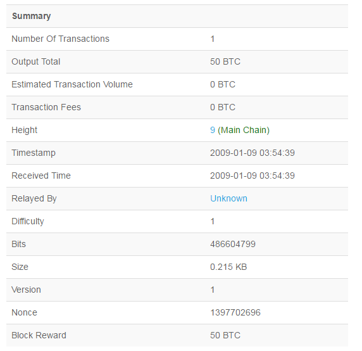Select the Summary table header

point(32,16)
